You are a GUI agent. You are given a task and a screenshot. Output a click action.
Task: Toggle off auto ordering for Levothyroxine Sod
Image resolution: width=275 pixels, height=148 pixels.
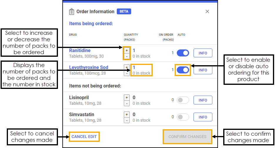(x=183, y=70)
